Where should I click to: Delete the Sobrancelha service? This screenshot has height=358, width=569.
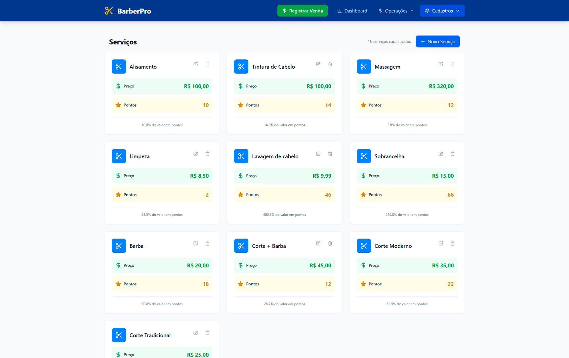452,154
